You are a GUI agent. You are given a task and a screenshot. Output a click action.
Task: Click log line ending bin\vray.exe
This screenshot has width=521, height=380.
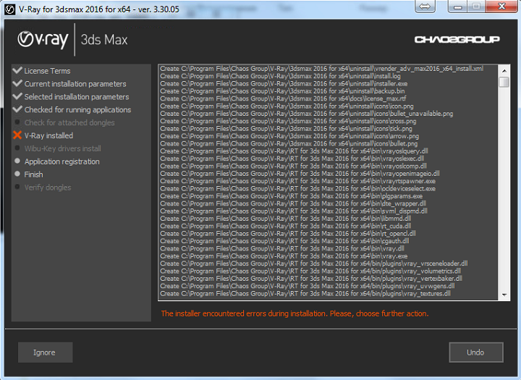click(x=284, y=256)
